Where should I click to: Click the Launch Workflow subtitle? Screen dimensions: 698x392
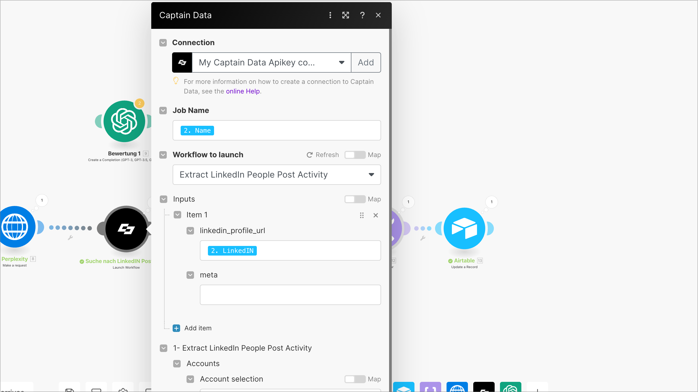pyautogui.click(x=126, y=268)
